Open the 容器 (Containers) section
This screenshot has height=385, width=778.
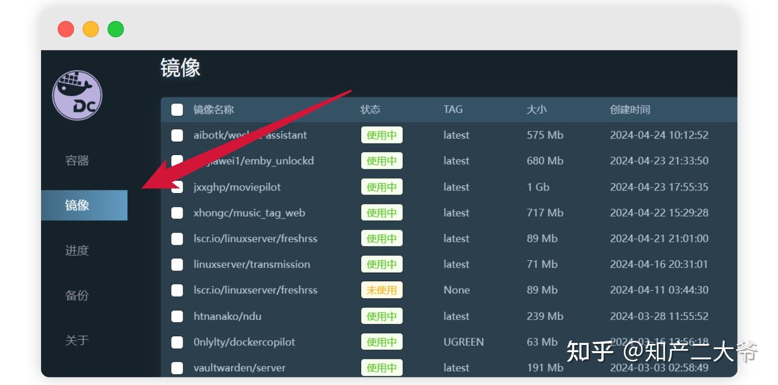coord(77,161)
